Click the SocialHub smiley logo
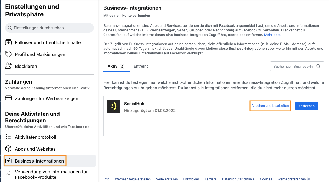329x182 pixels. (x=114, y=106)
